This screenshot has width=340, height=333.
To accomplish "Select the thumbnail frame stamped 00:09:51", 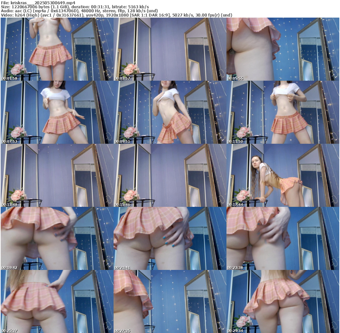I will [170, 112].
